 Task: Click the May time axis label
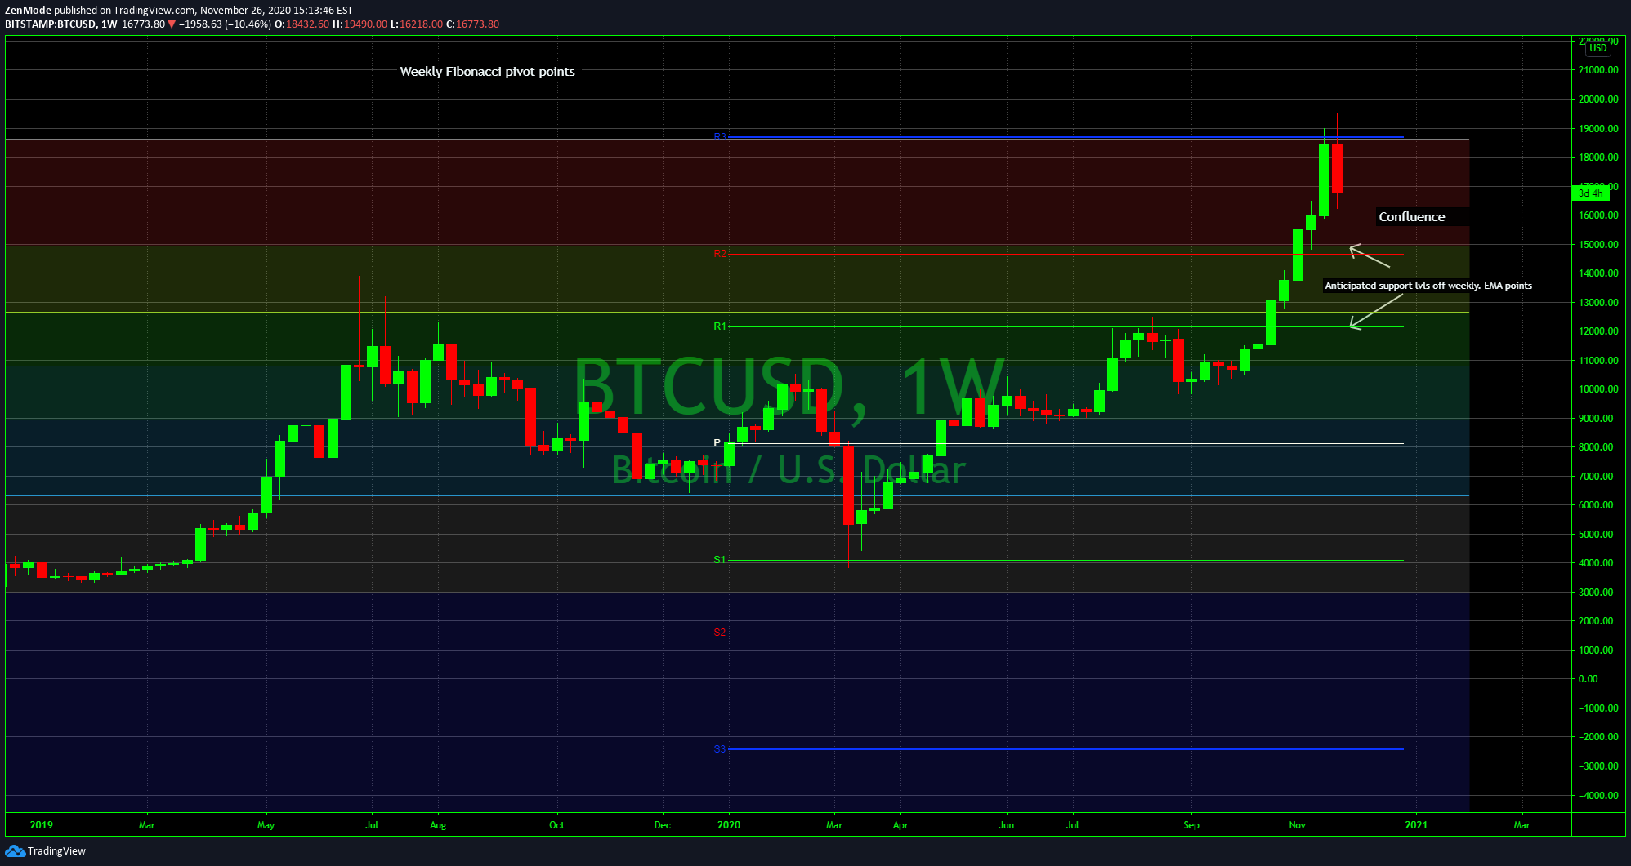tap(266, 825)
